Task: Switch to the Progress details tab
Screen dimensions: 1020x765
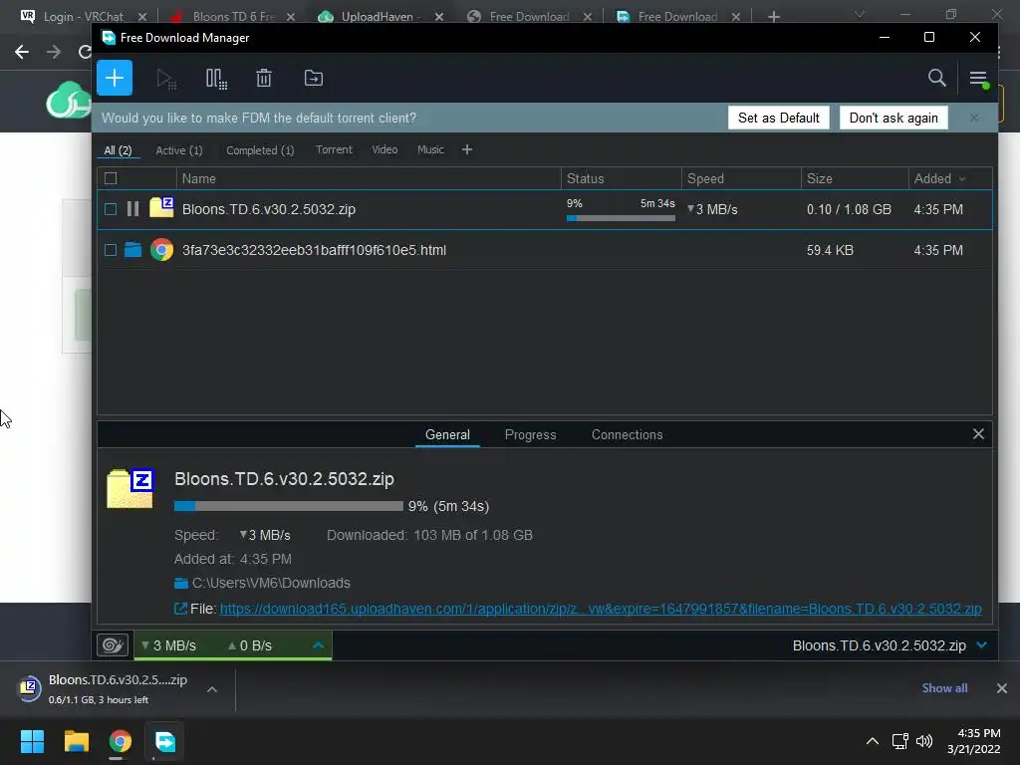Action: click(x=530, y=434)
